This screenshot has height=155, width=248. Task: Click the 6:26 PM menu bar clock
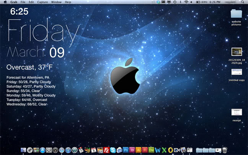215,2
